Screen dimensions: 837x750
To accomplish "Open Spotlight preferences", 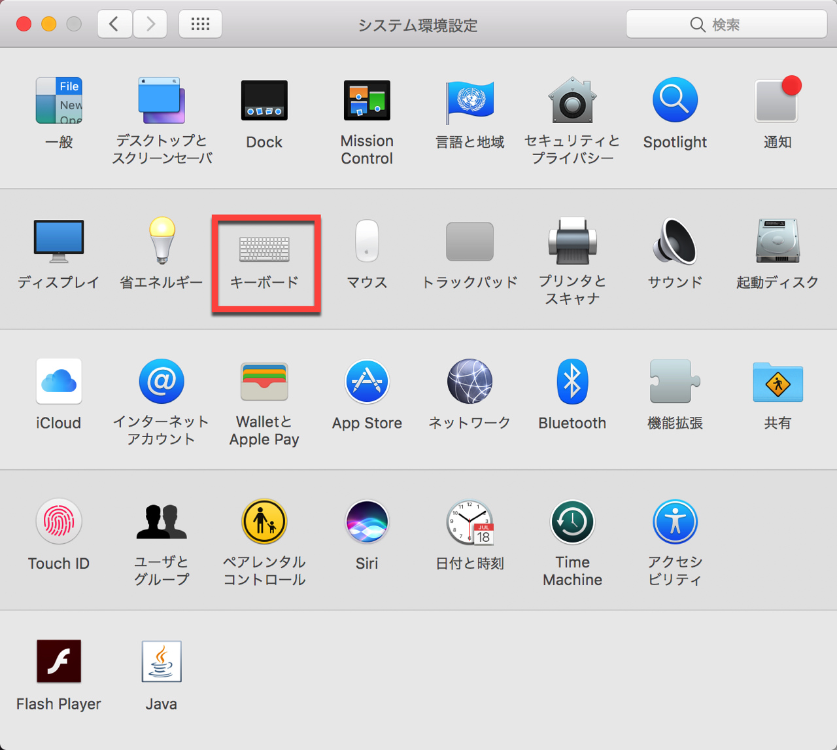I will tap(675, 101).
